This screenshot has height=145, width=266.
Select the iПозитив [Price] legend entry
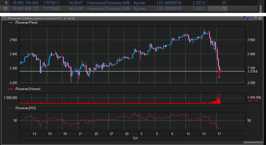(23, 23)
